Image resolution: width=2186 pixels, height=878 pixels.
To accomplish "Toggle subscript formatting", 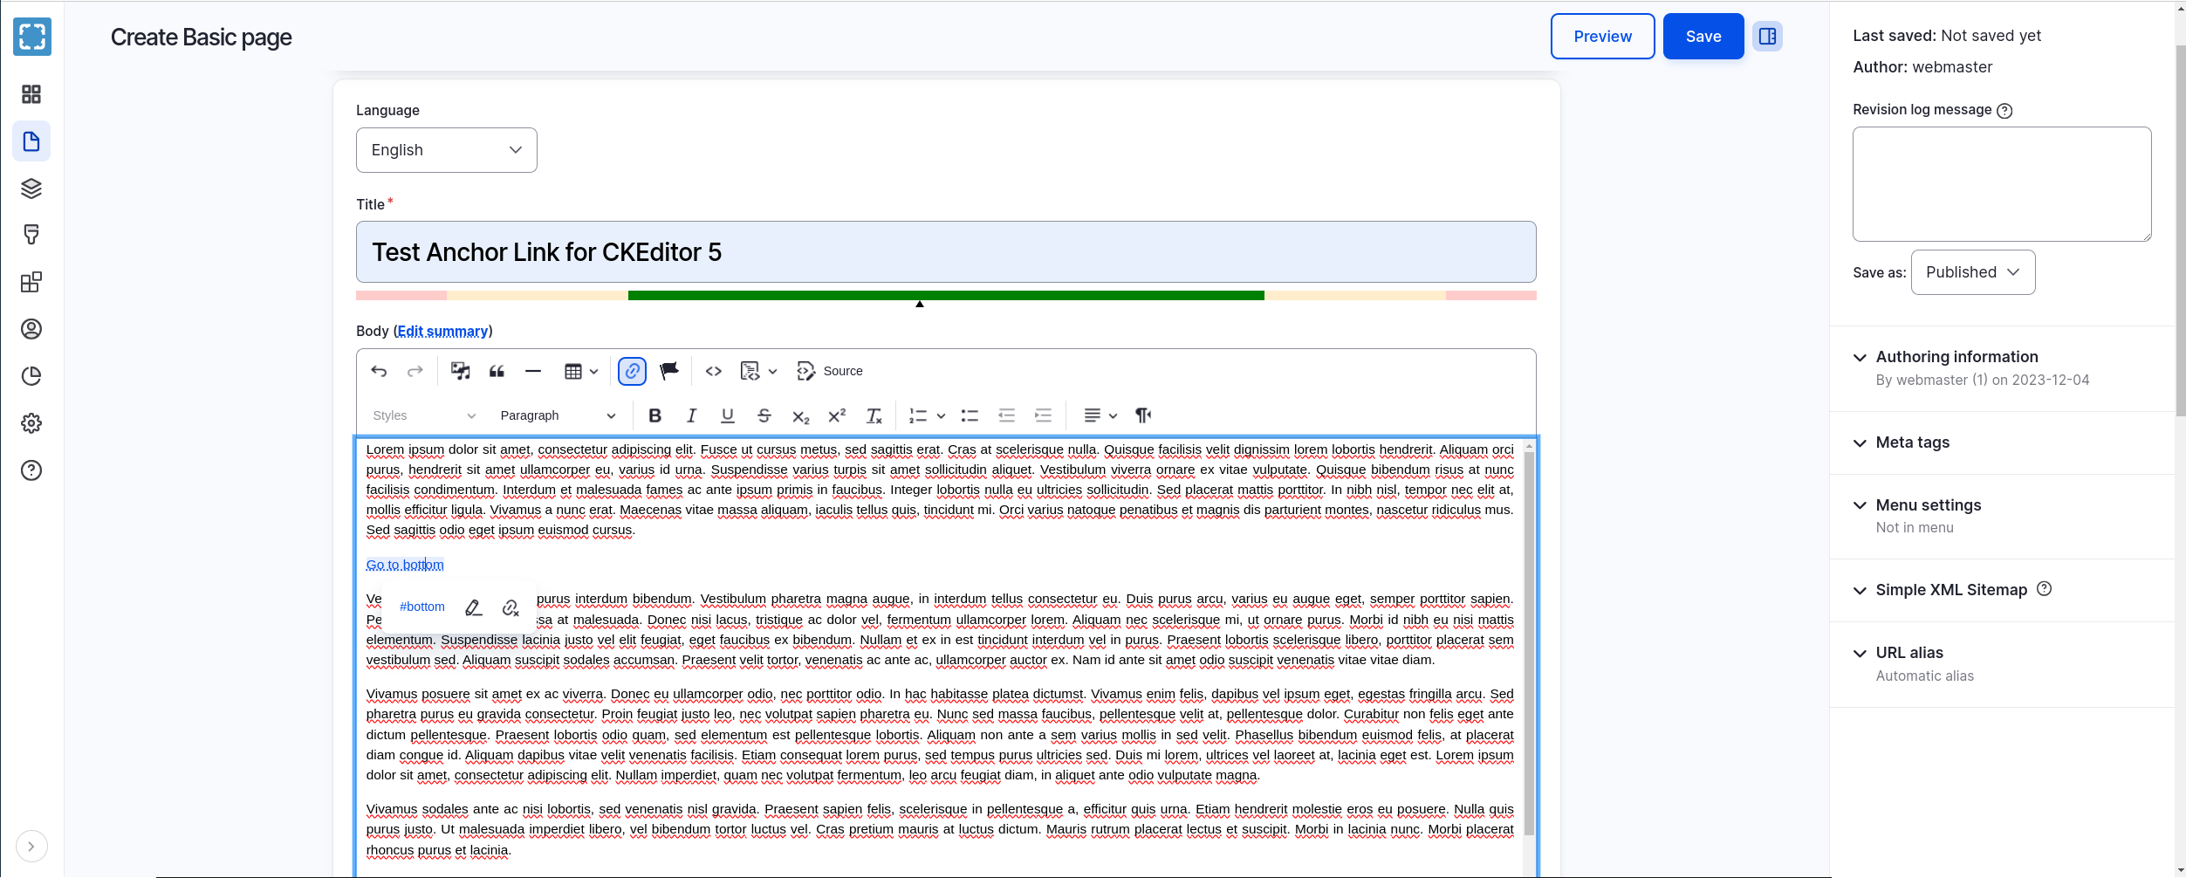I will 801,415.
